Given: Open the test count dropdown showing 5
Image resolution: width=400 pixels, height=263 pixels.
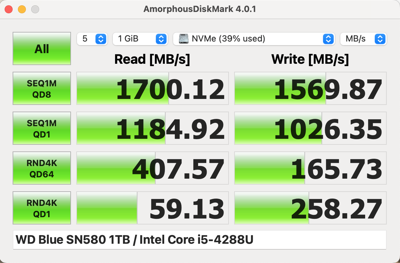Looking at the screenshot, I should click(x=92, y=39).
